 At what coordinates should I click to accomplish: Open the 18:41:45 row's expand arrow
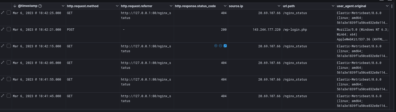point(3,96)
